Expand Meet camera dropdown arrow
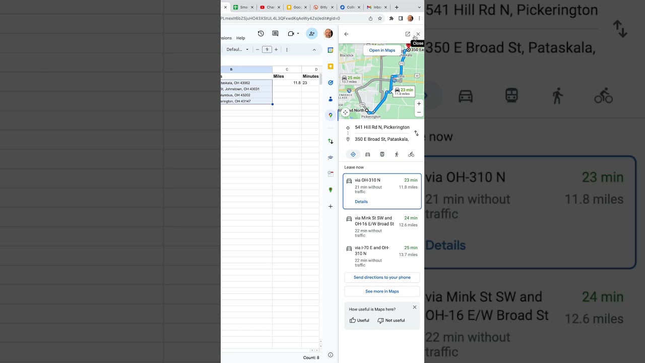Viewport: 645px width, 363px height. [298, 34]
